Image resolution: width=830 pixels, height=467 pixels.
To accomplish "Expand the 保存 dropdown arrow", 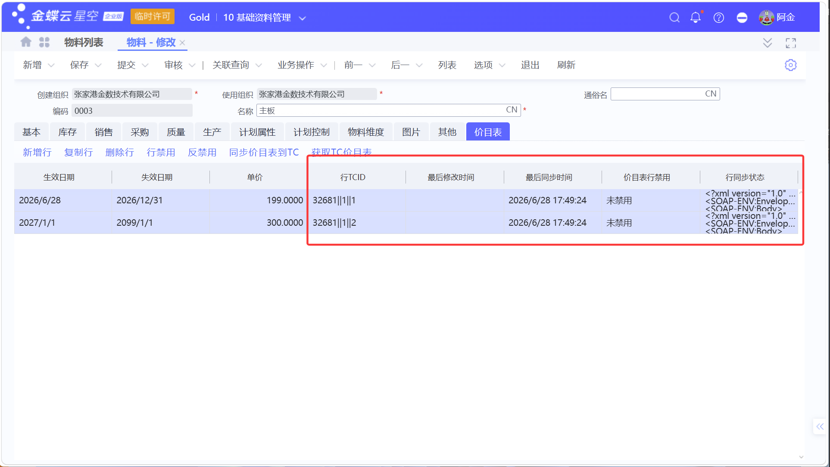I will click(x=98, y=65).
